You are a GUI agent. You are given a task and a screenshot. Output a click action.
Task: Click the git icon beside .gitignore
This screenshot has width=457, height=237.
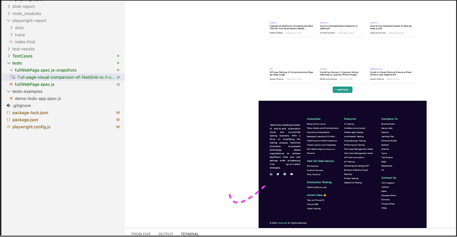click(x=8, y=106)
